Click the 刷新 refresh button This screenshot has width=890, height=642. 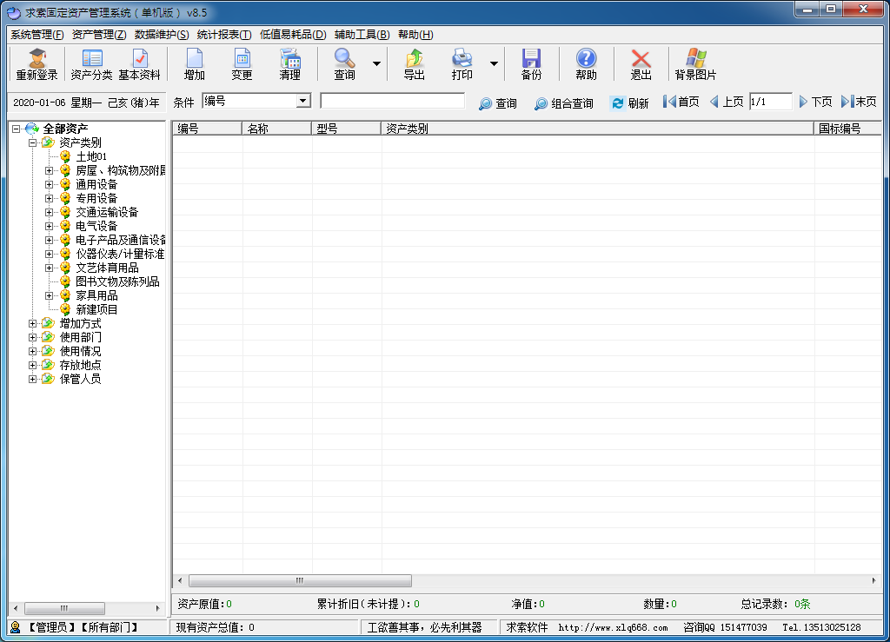(629, 103)
